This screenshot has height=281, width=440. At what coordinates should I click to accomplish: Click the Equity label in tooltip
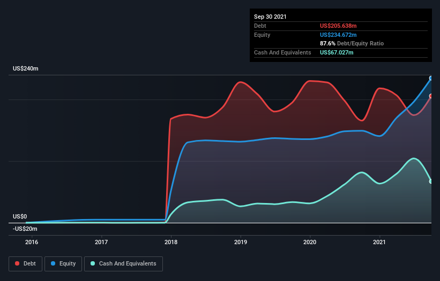[262, 35]
